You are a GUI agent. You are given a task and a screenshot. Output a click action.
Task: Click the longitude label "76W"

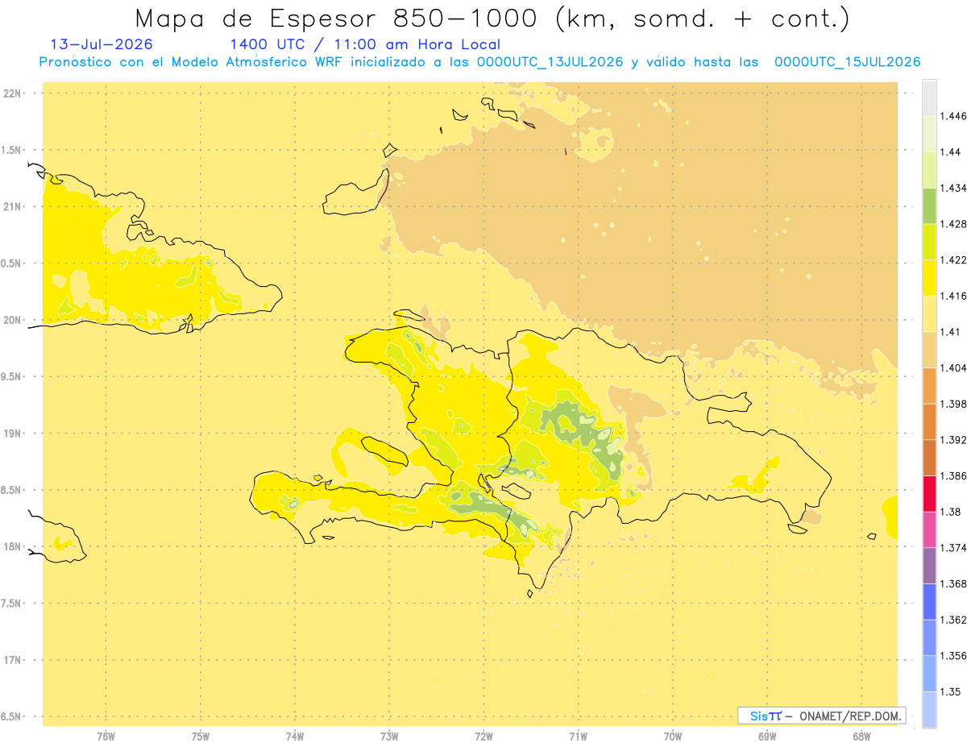[106, 736]
